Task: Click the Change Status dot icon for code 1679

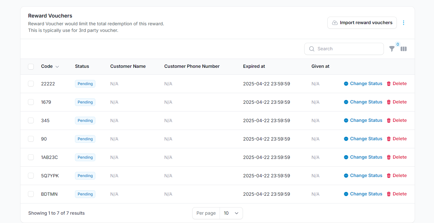Action: [346, 102]
